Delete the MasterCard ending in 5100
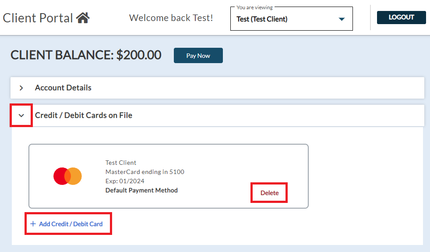Viewport: 430px width, 252px height. (x=269, y=193)
